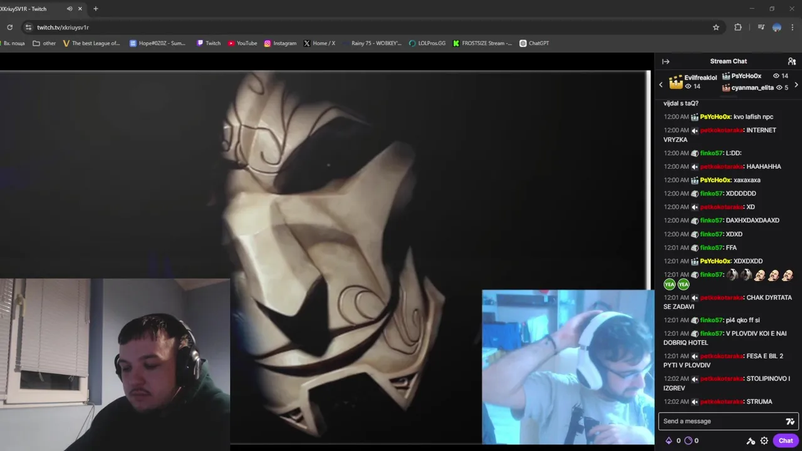
Task: View site information for twitch.tv
Action: pos(28,28)
